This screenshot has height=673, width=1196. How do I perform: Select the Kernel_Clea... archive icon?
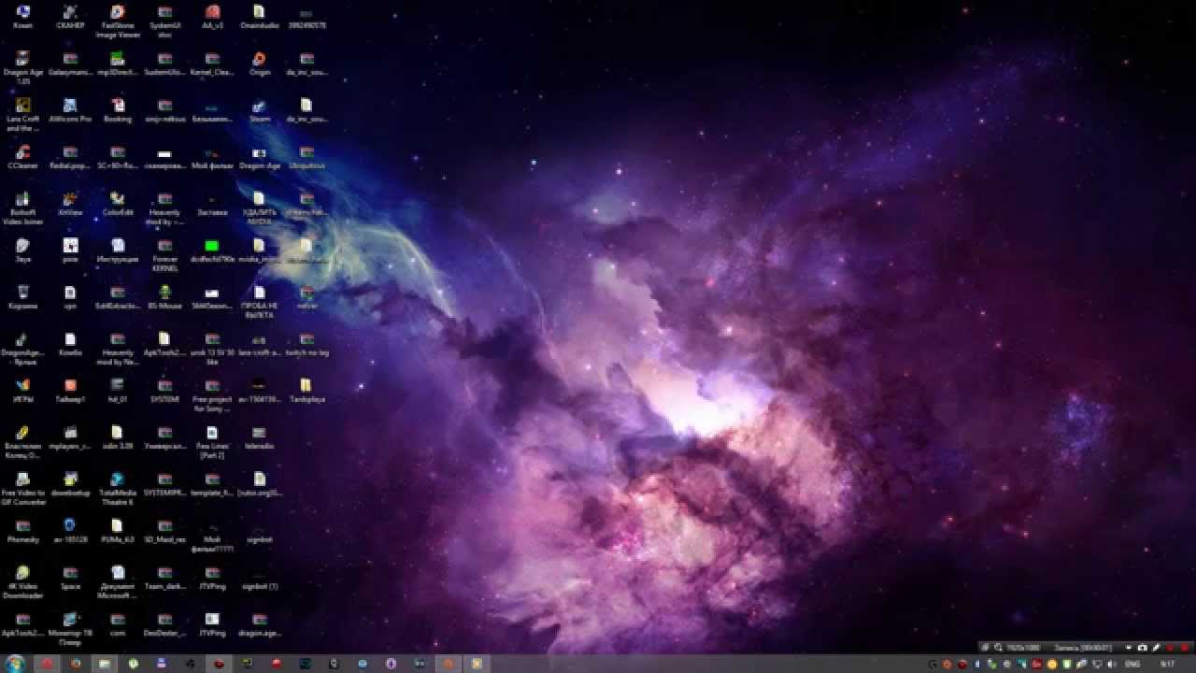(x=212, y=63)
